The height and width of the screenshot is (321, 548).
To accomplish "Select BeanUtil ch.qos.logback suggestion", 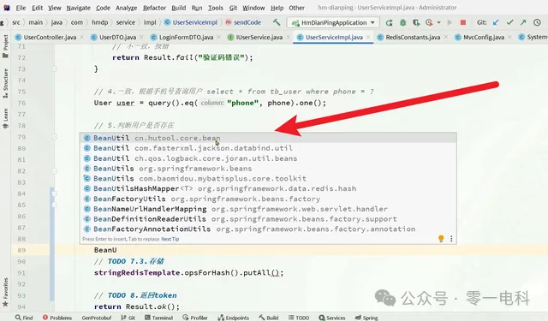I will coord(268,158).
